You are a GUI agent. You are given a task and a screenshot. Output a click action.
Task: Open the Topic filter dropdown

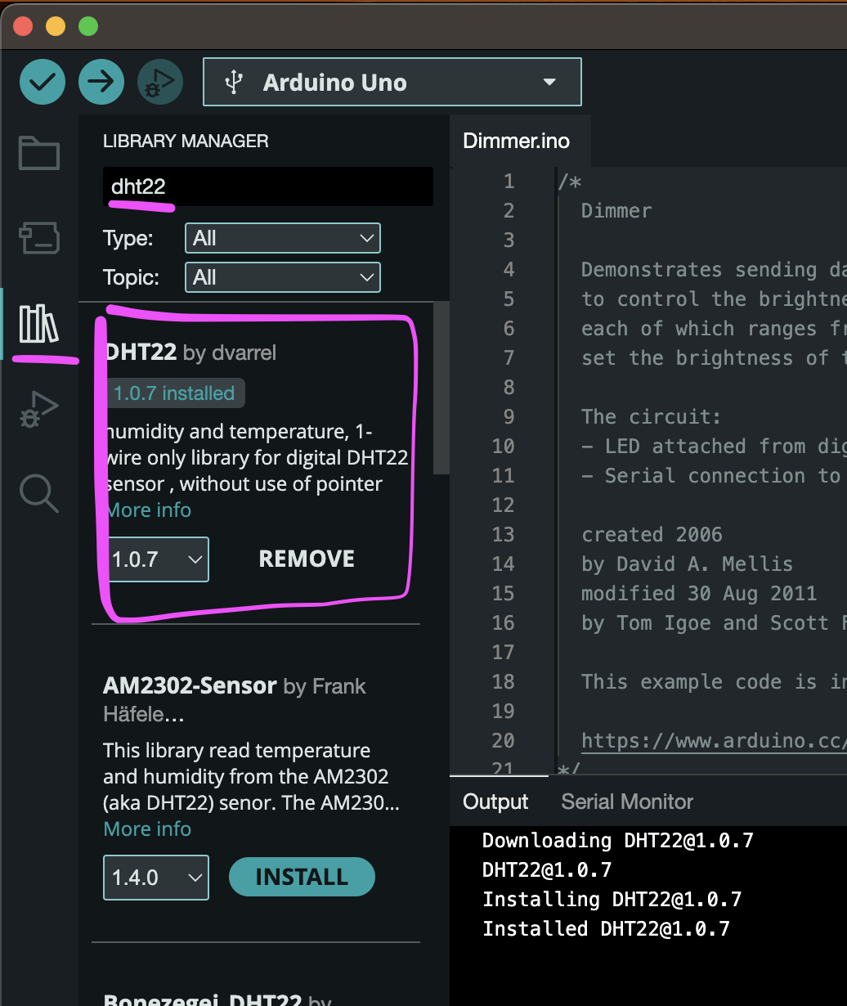(283, 277)
